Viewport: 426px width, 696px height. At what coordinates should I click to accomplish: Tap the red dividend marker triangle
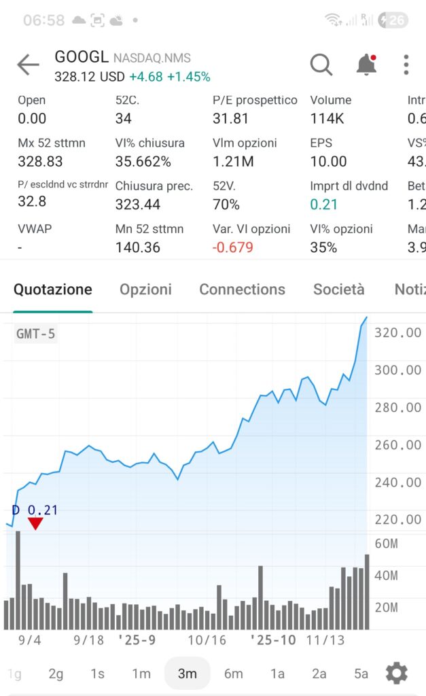35,524
